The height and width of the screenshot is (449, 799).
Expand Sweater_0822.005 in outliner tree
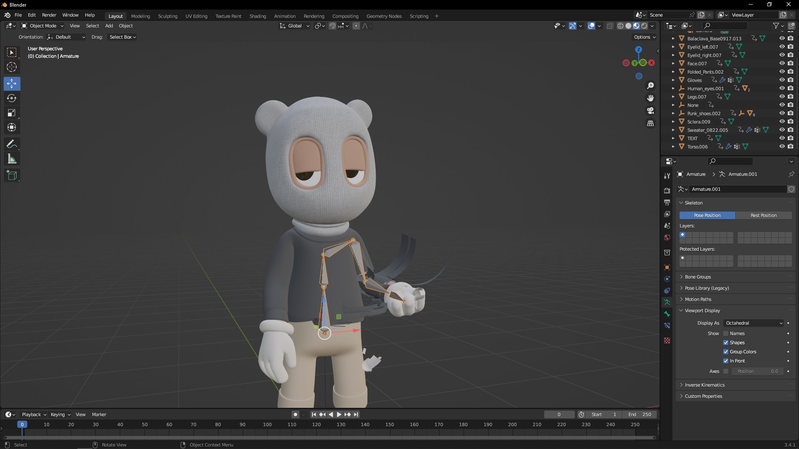click(x=673, y=130)
